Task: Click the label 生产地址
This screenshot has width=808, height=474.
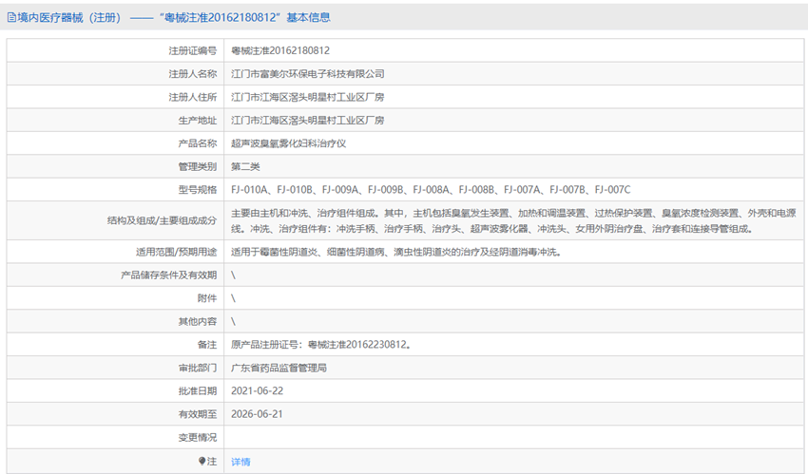Action: (x=198, y=120)
